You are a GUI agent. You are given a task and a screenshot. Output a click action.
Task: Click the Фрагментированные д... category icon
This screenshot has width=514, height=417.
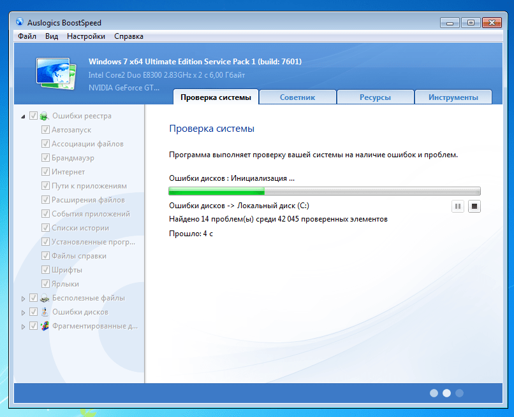coord(44,326)
